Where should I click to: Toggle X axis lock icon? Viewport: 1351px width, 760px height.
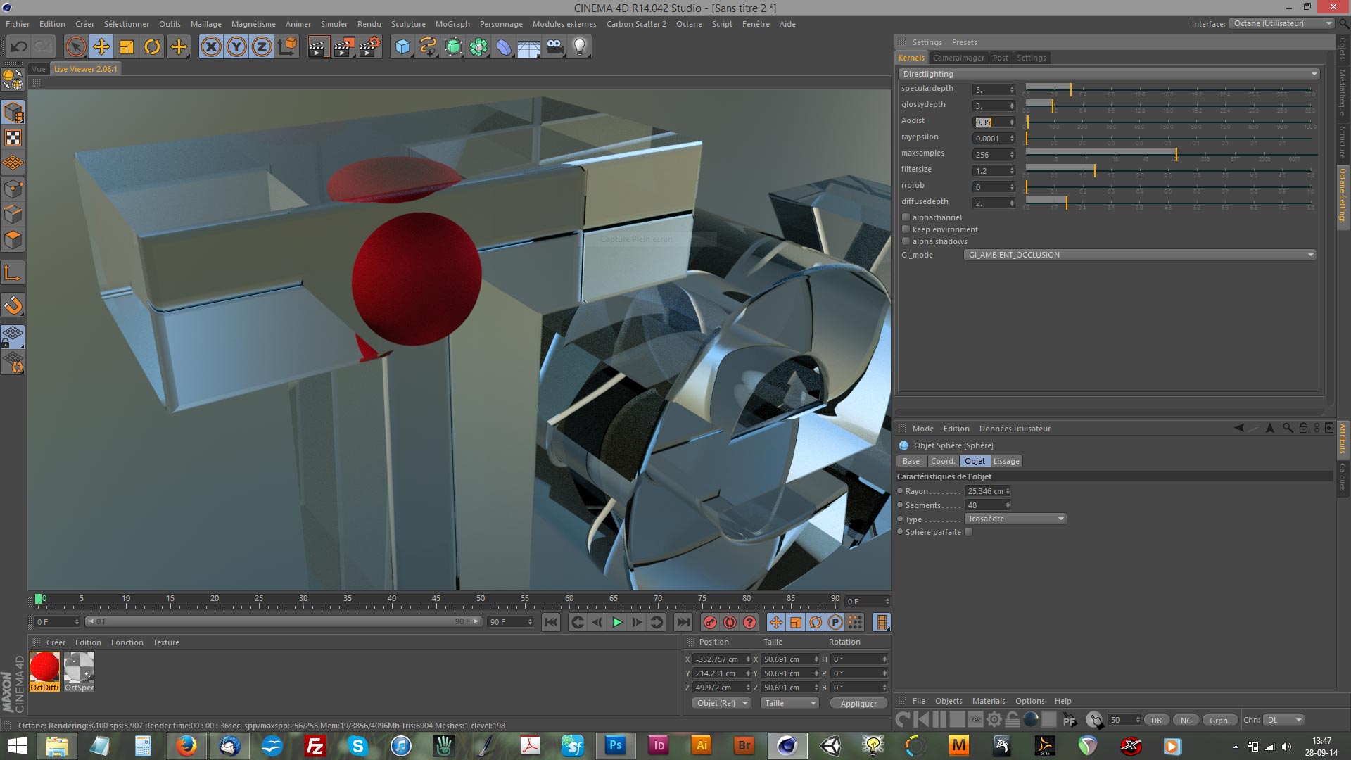210,47
